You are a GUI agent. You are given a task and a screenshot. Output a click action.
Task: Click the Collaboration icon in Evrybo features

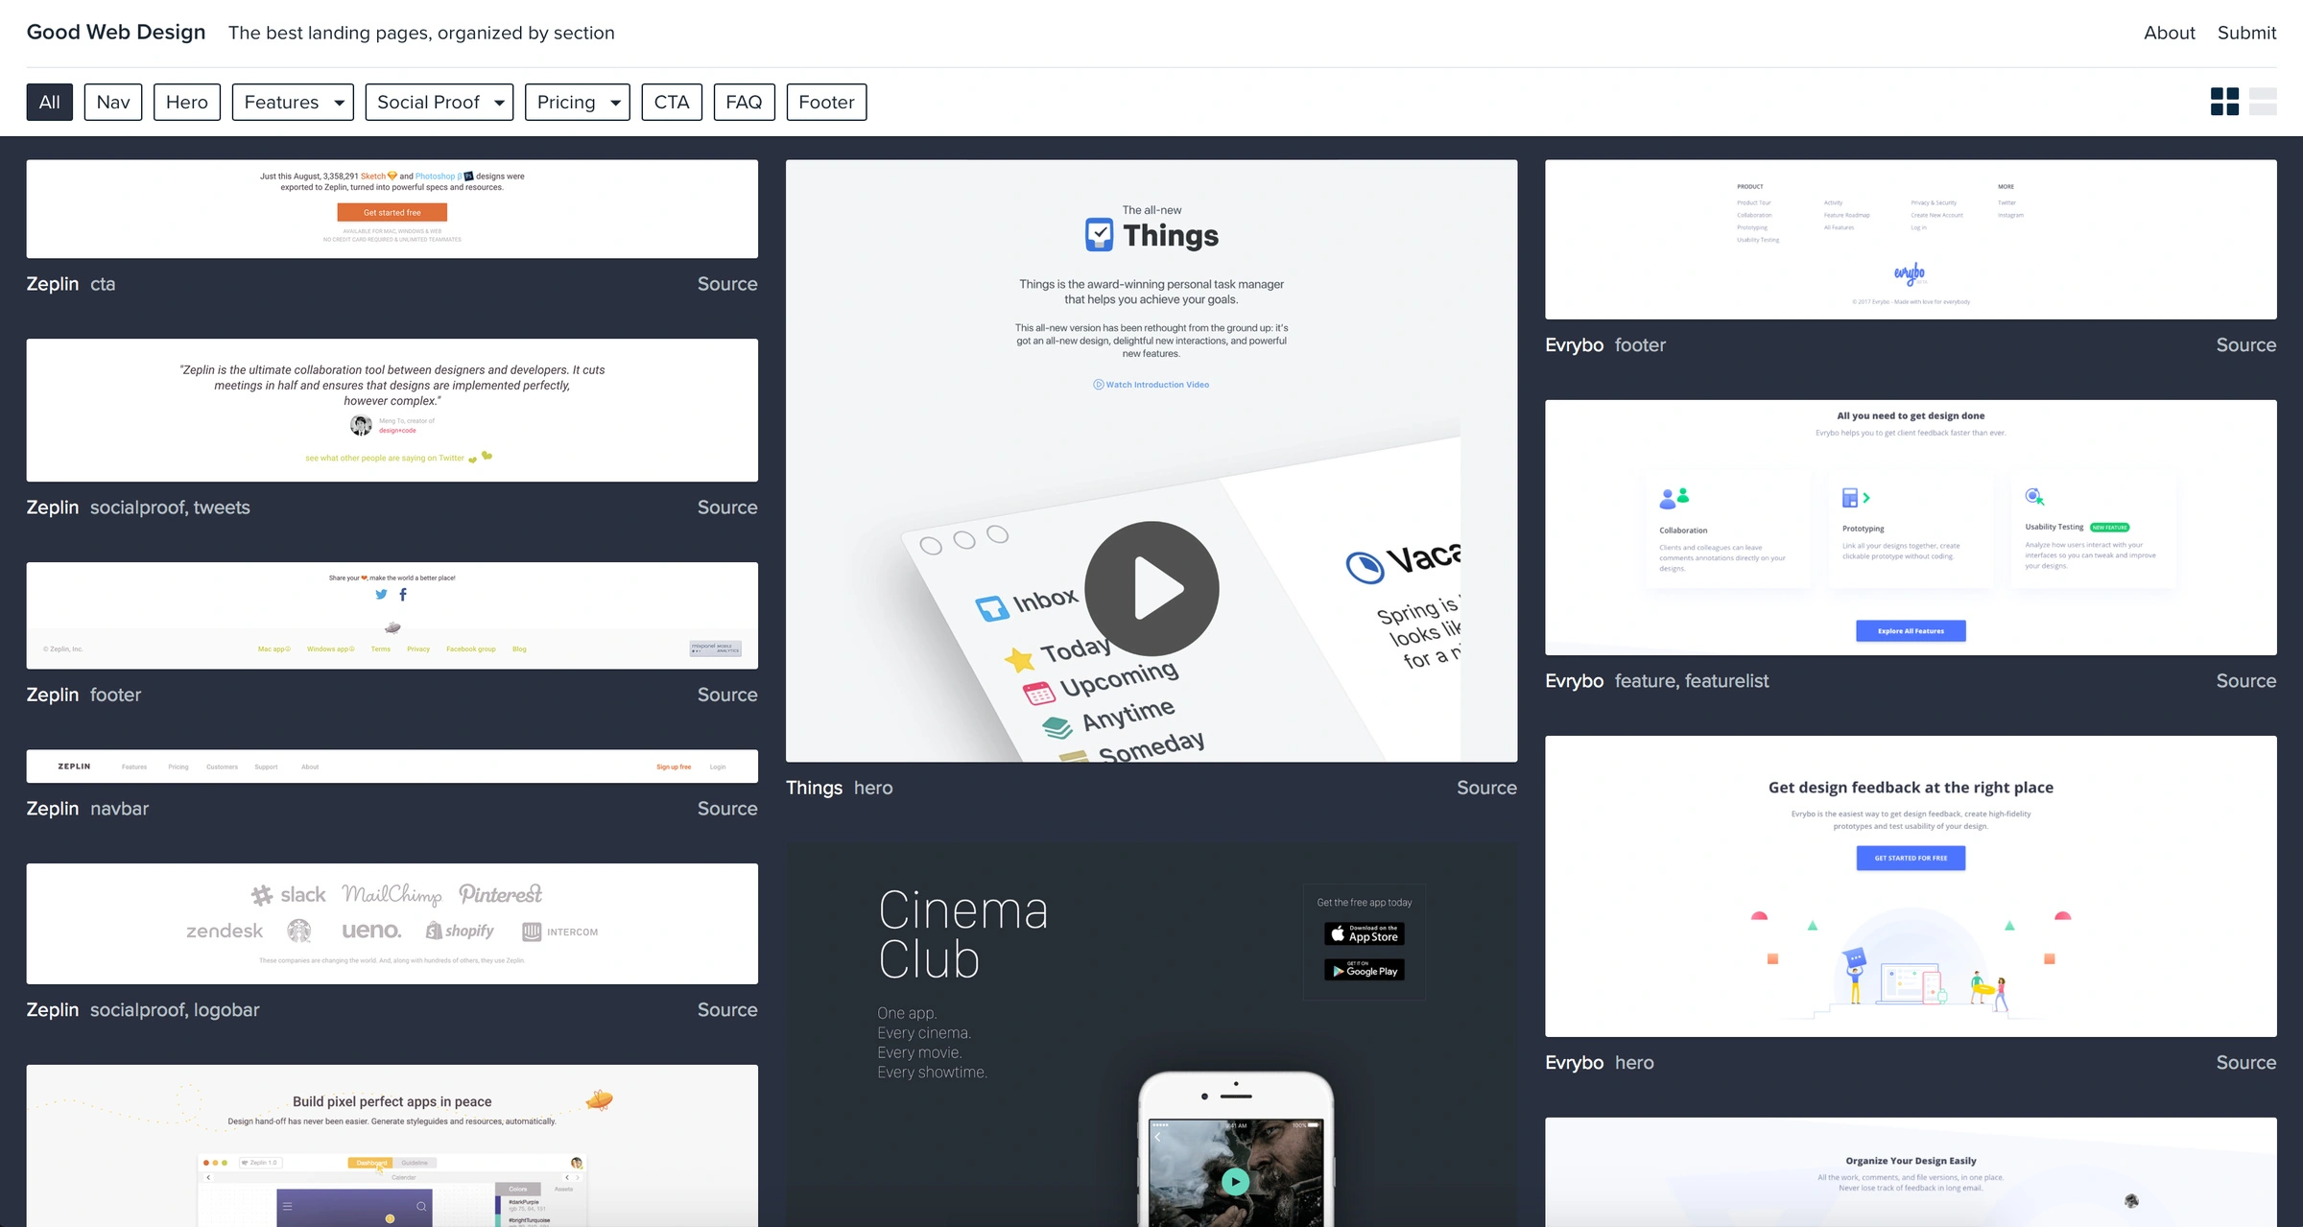(1674, 498)
